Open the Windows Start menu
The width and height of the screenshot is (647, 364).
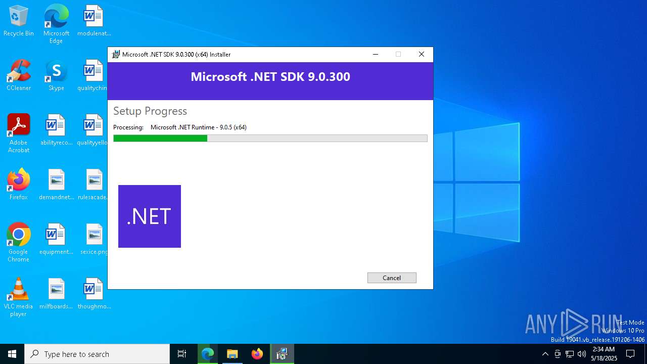(x=12, y=354)
